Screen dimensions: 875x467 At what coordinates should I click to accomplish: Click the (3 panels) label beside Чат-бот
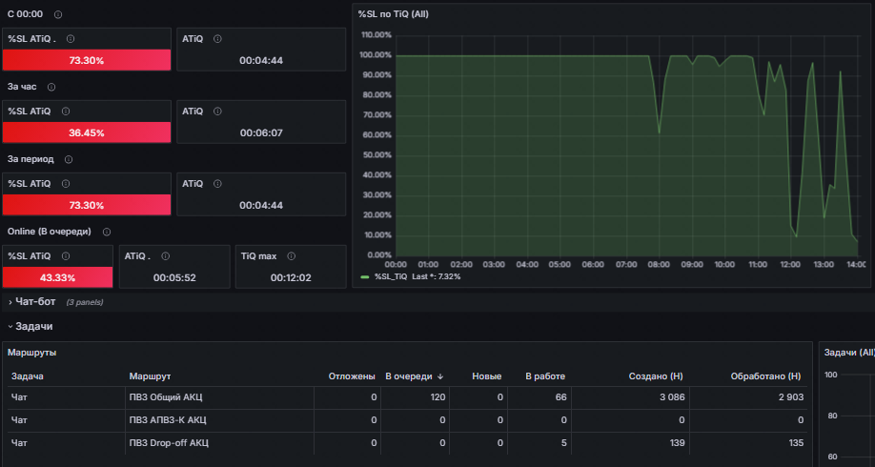click(85, 302)
